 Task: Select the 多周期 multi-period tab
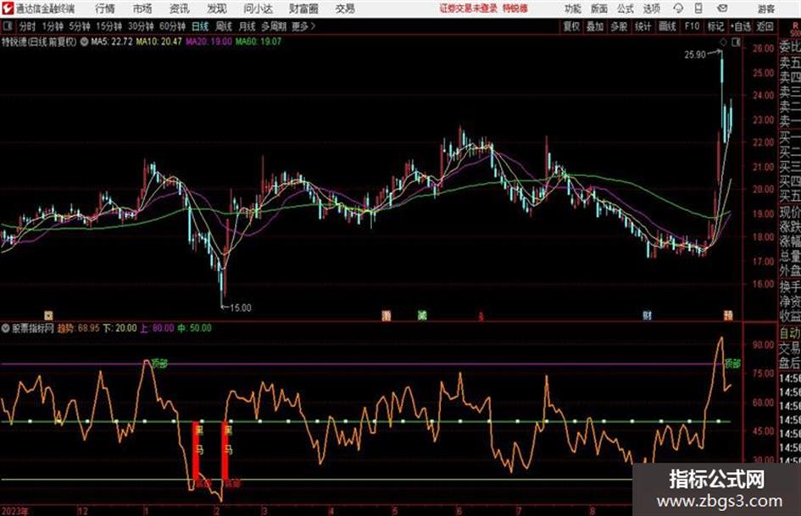pyautogui.click(x=275, y=26)
